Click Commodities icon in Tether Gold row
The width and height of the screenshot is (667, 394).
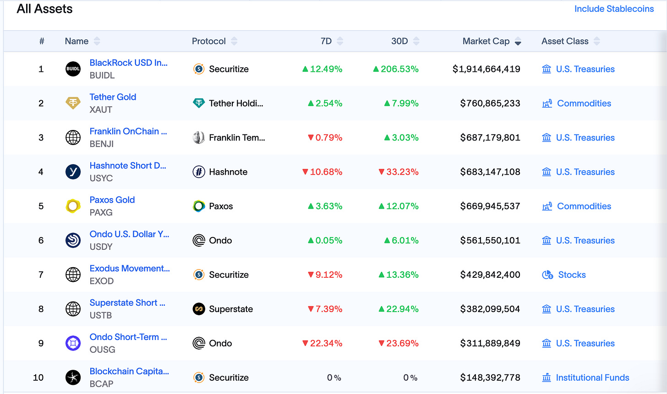point(547,103)
